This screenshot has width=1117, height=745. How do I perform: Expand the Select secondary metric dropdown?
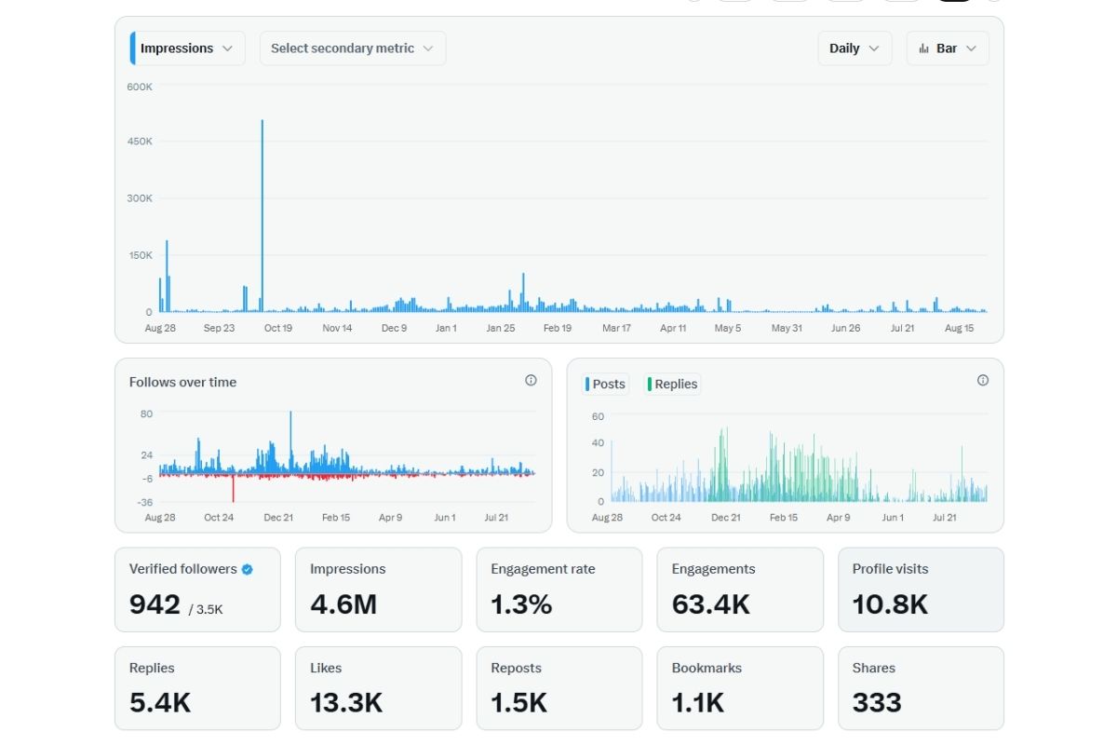coord(352,48)
